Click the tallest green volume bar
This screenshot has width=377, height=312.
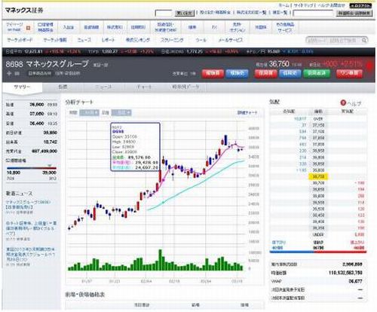tap(161, 260)
